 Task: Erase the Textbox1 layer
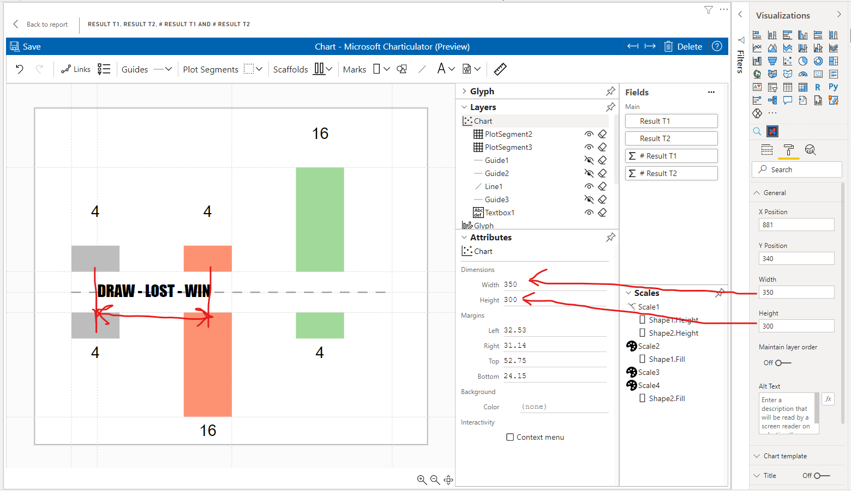(x=602, y=213)
